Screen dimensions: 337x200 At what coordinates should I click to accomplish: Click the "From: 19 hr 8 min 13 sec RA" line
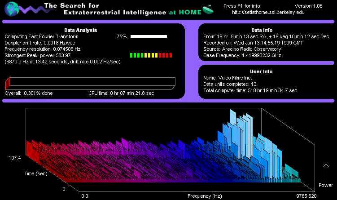266,36
